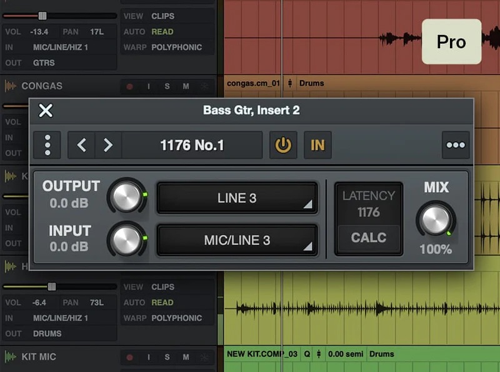500x372 pixels.
Task: Freeze the KIT MIC track snowflake icon
Action: pyautogui.click(x=204, y=358)
